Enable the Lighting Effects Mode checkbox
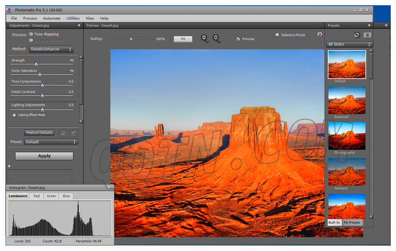Screen dimensions: 396x251 [x=14, y=115]
